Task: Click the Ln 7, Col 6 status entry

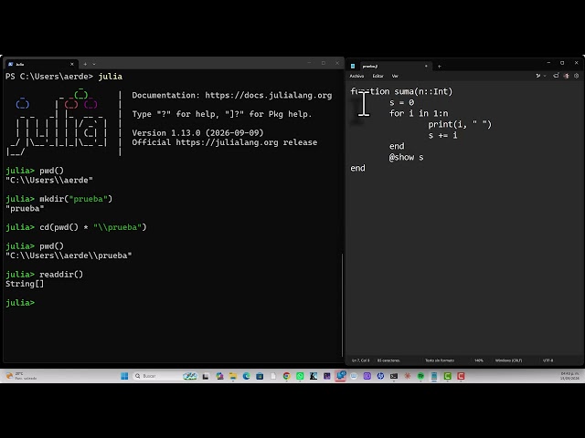Action: click(360, 360)
